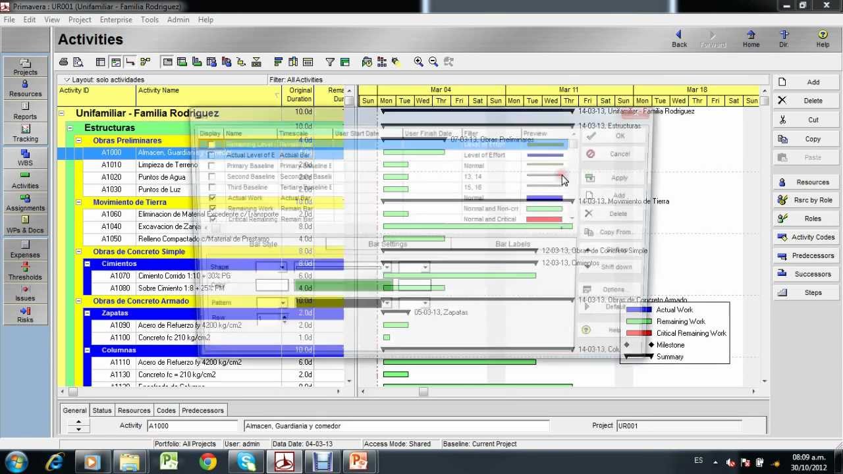Viewport: 843px width, 474px height.
Task: Open WPs & Docs in sidebar
Action: point(25,224)
